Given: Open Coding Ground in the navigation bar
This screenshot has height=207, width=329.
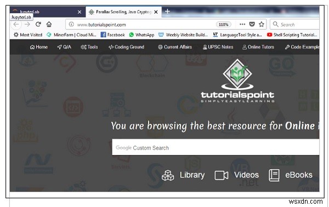Looking at the screenshot, I should point(126,47).
